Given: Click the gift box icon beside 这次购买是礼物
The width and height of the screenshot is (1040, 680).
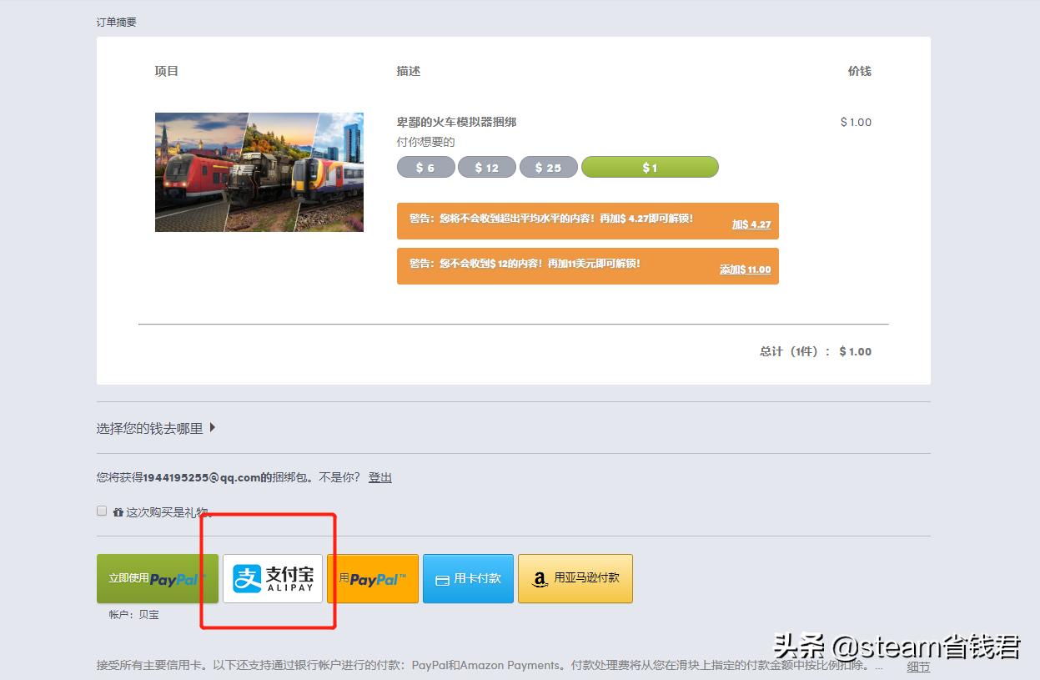Looking at the screenshot, I should 117,511.
